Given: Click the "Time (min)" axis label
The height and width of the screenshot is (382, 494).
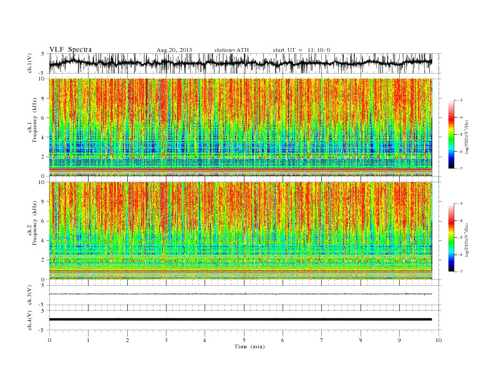Looking at the screenshot, I should pos(249,346).
